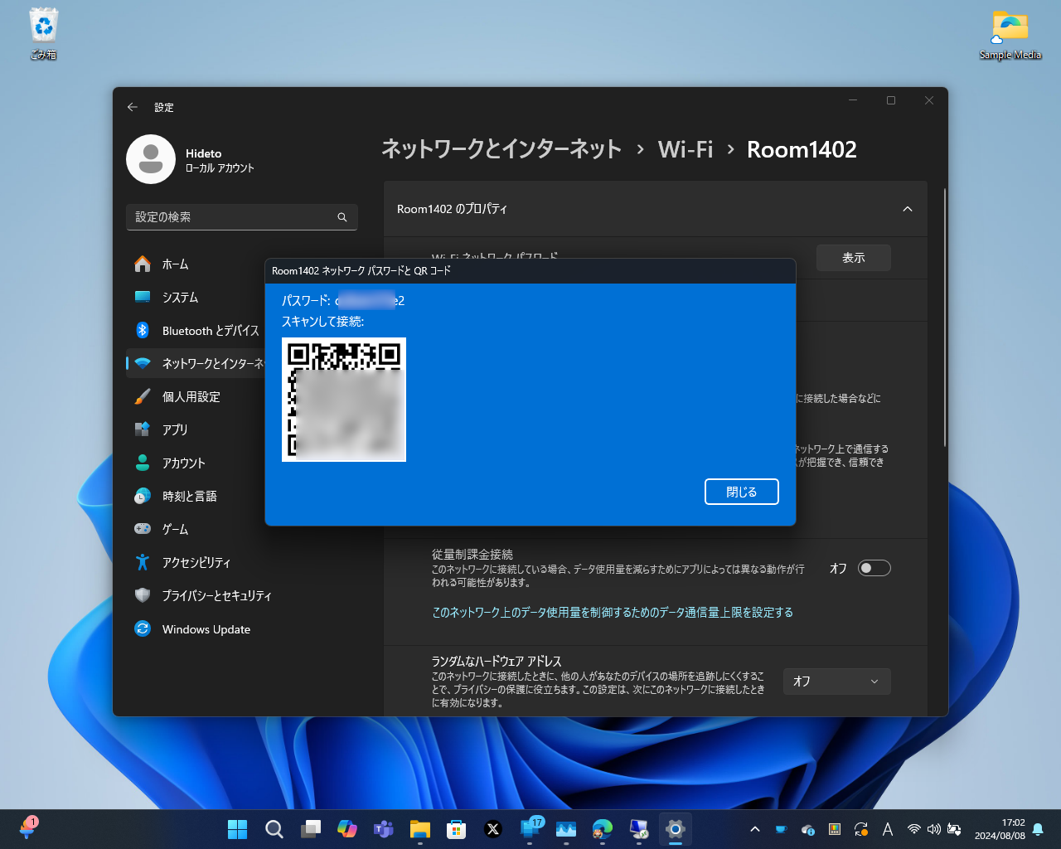Image resolution: width=1061 pixels, height=849 pixels.
Task: Click the 設定の検索 search box
Action: click(241, 217)
